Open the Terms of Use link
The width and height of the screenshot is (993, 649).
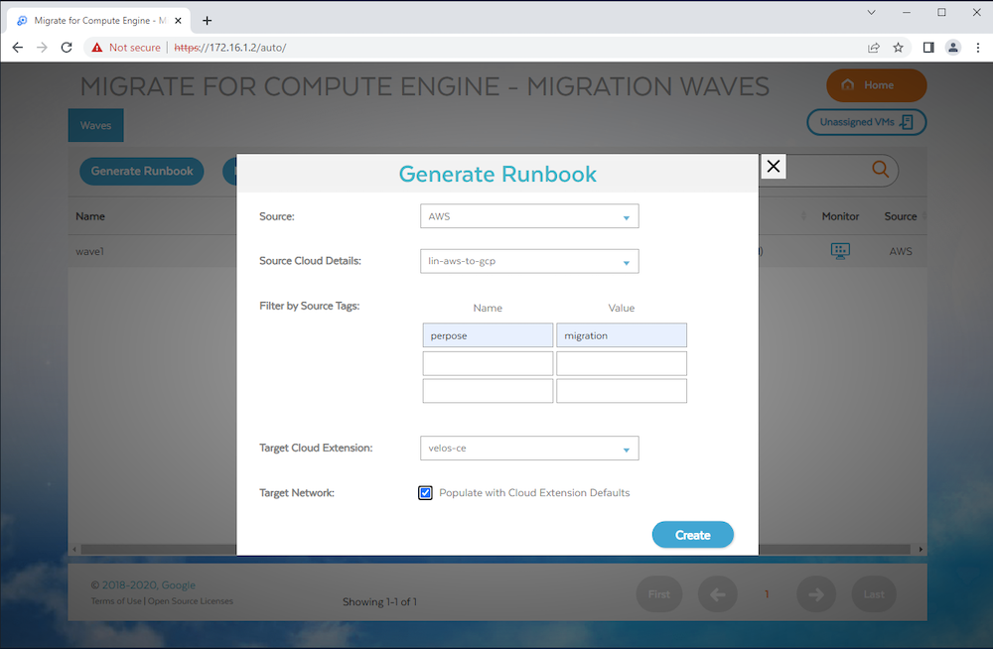pyautogui.click(x=116, y=601)
